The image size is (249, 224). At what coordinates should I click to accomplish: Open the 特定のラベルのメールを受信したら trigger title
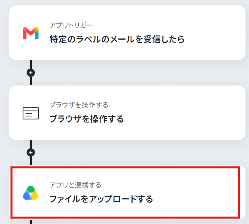point(117,39)
